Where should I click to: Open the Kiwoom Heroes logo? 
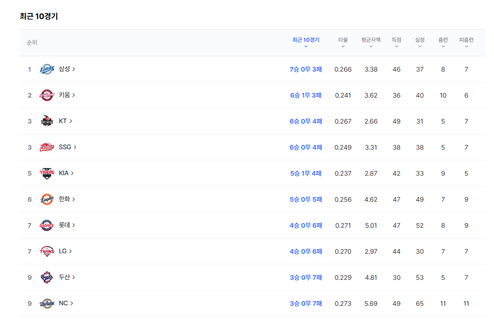47,95
